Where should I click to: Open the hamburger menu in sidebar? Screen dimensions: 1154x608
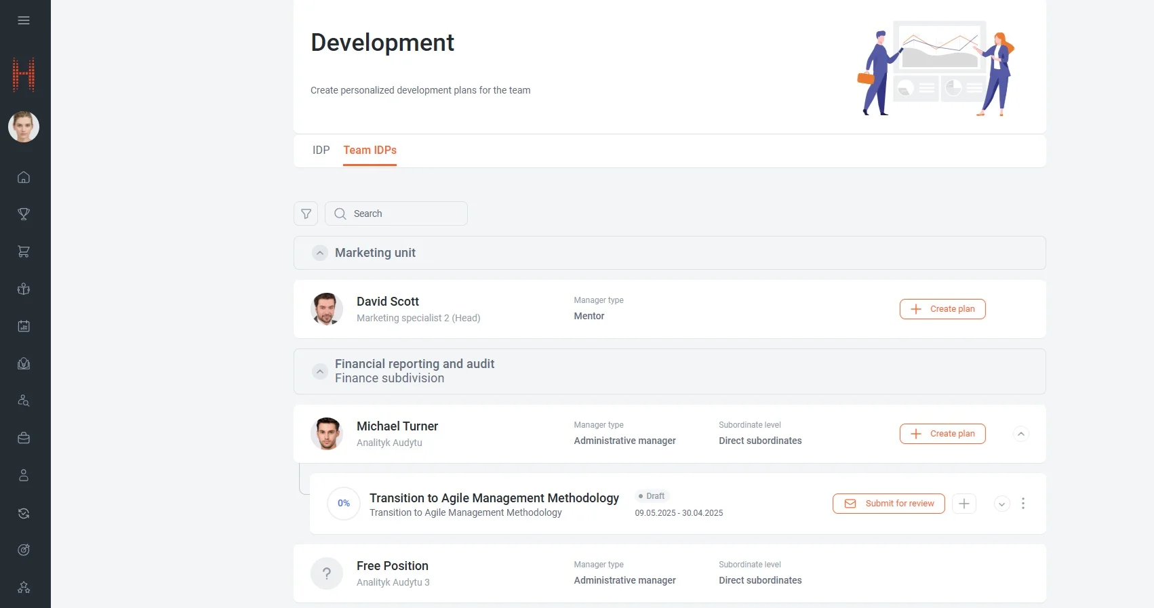(x=24, y=20)
